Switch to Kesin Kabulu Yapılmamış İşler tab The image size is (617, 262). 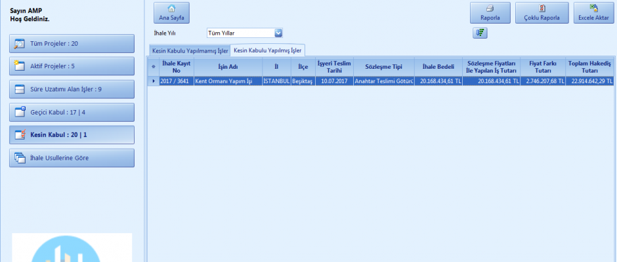tap(190, 51)
